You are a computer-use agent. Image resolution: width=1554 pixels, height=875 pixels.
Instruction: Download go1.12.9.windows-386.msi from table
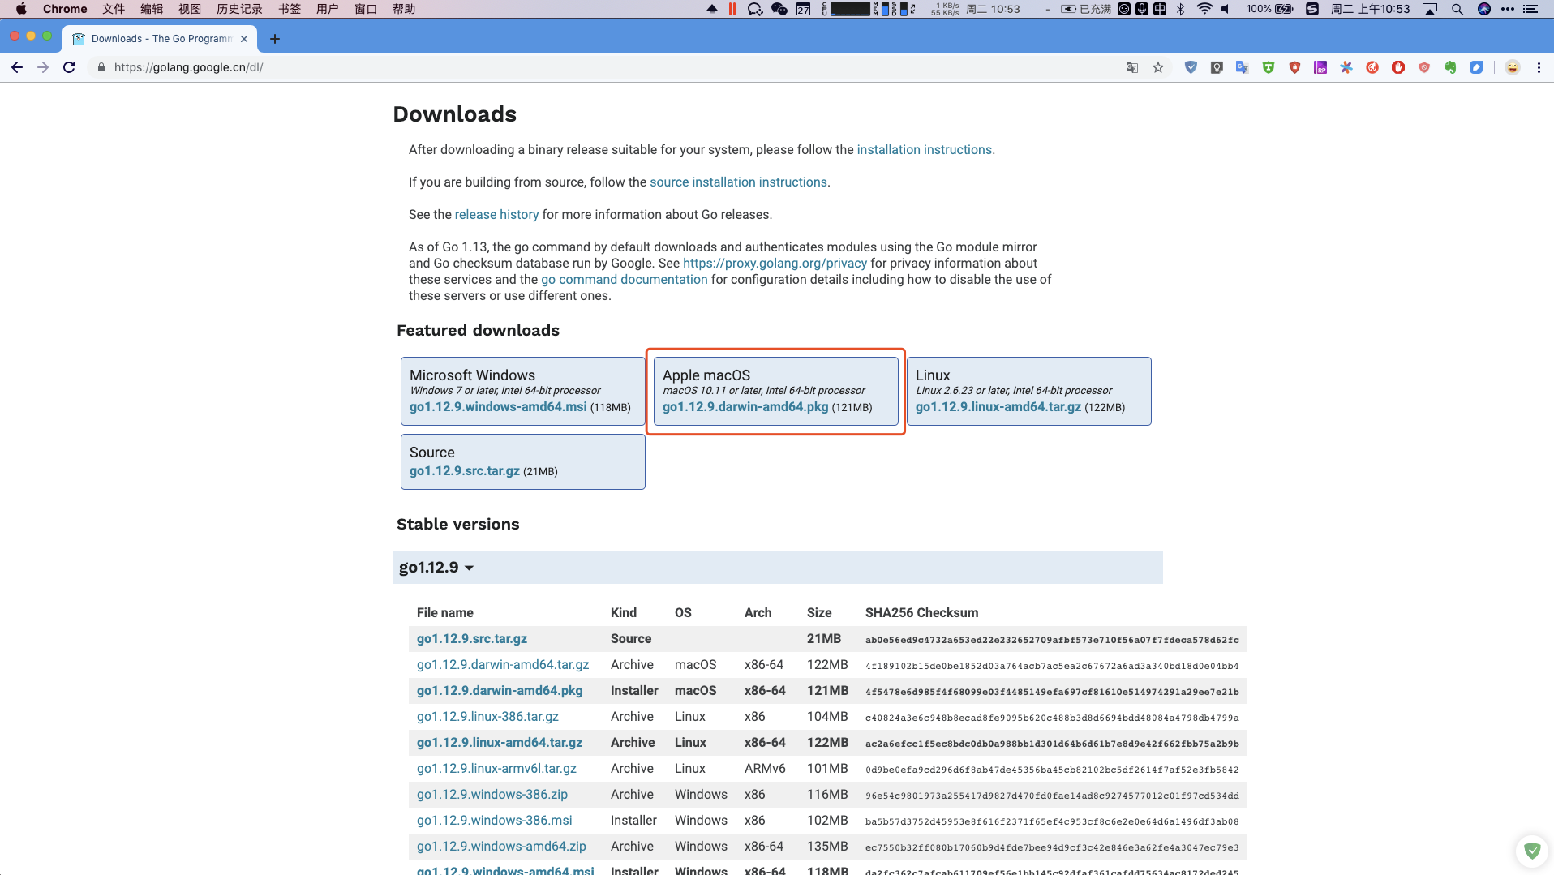click(495, 821)
